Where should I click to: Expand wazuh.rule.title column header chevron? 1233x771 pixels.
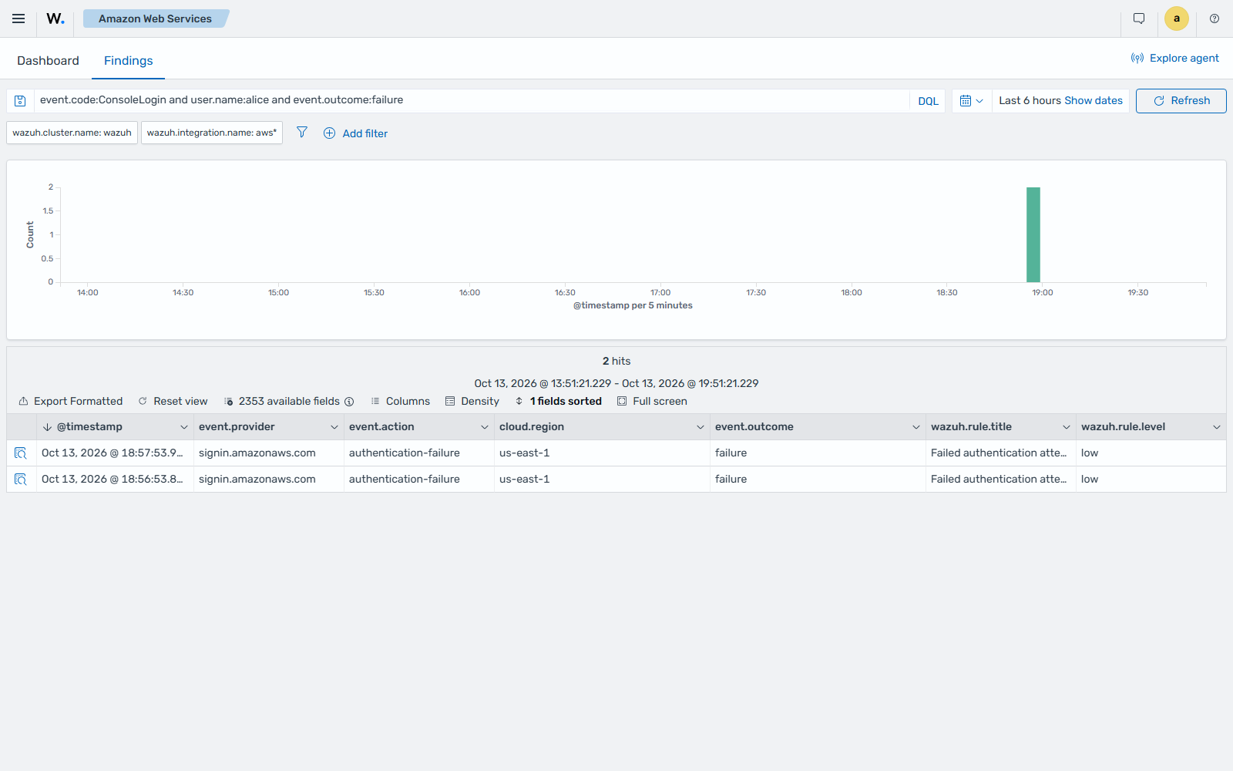[1067, 427]
